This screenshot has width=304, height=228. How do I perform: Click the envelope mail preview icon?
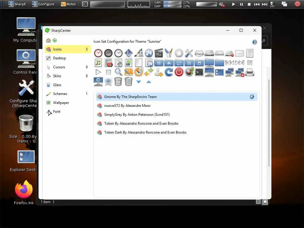240,53
